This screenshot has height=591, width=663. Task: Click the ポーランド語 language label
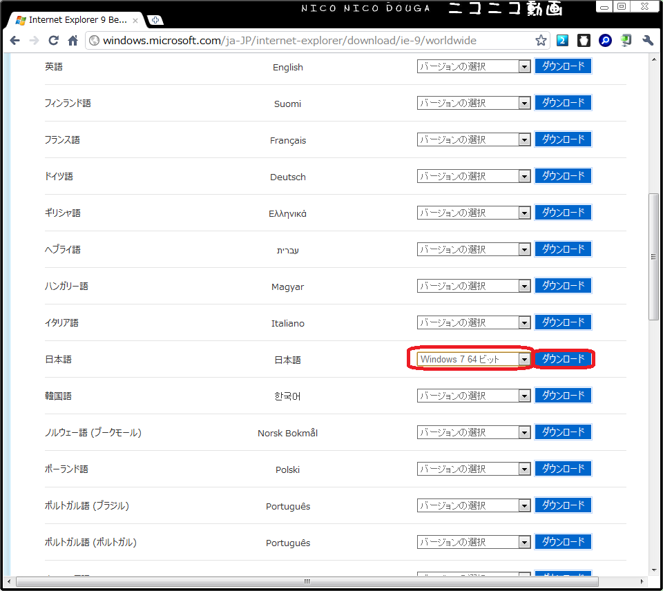pos(66,469)
